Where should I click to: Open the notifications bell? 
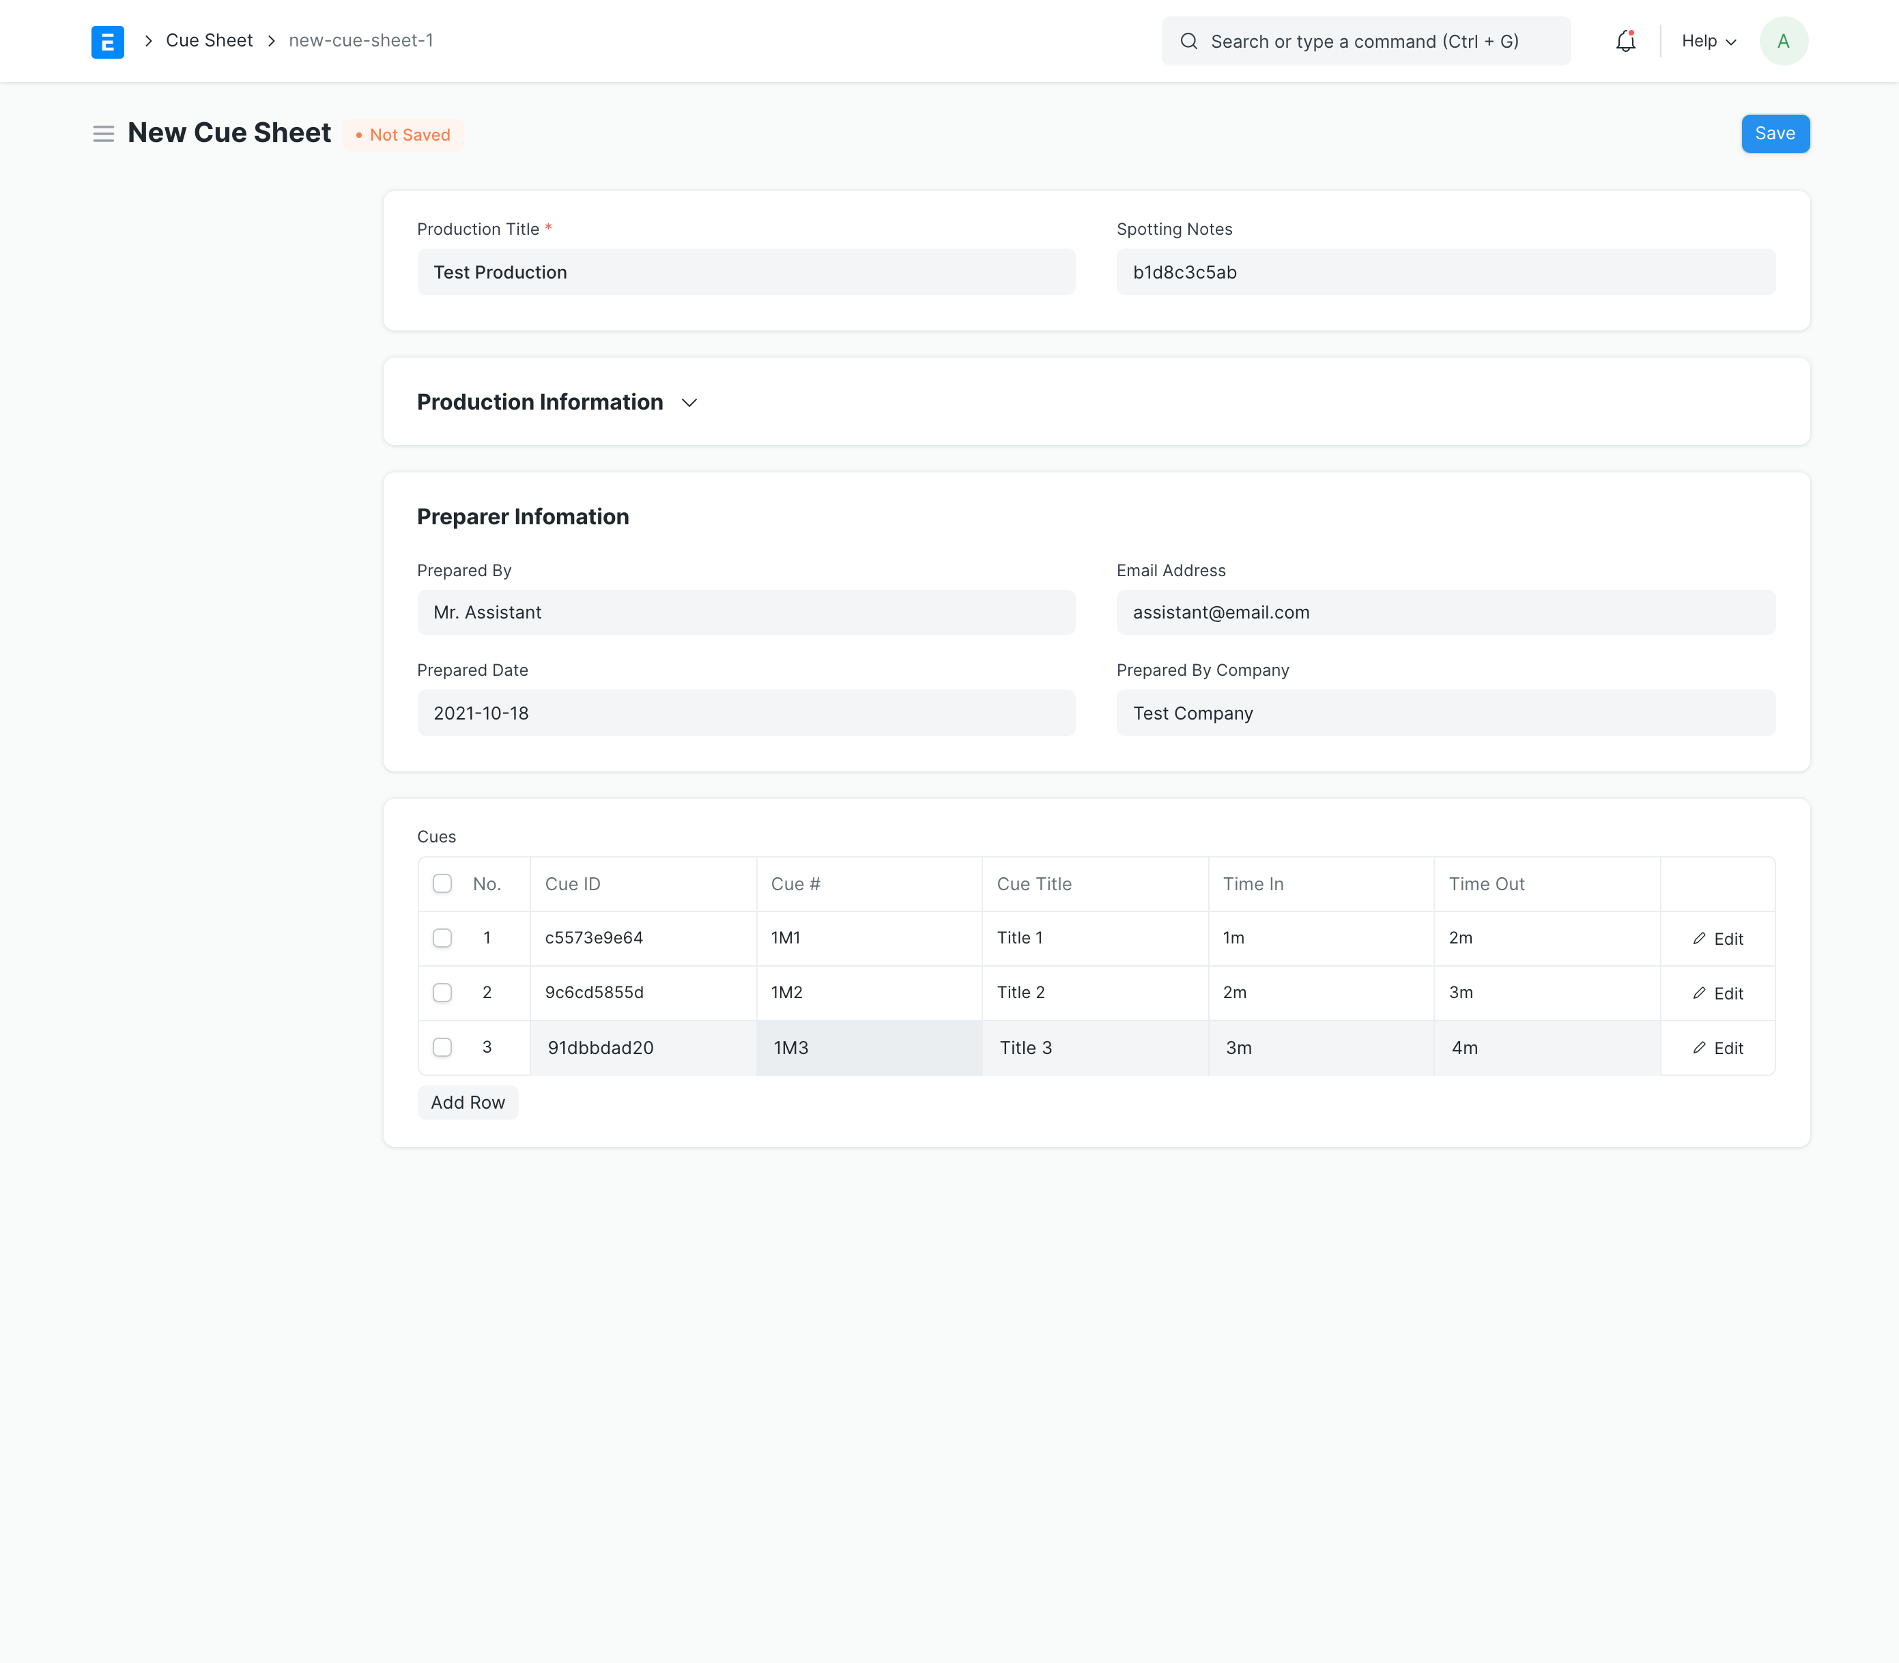[x=1625, y=42]
